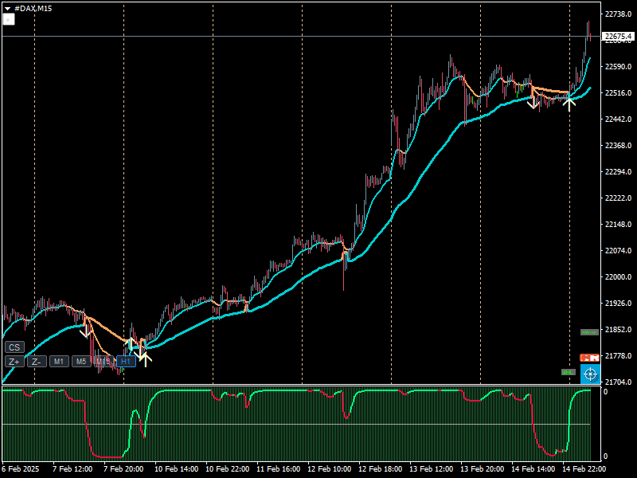Click the 21704.0 price scale label
Viewport: 637px width, 478px height.
pos(619,382)
